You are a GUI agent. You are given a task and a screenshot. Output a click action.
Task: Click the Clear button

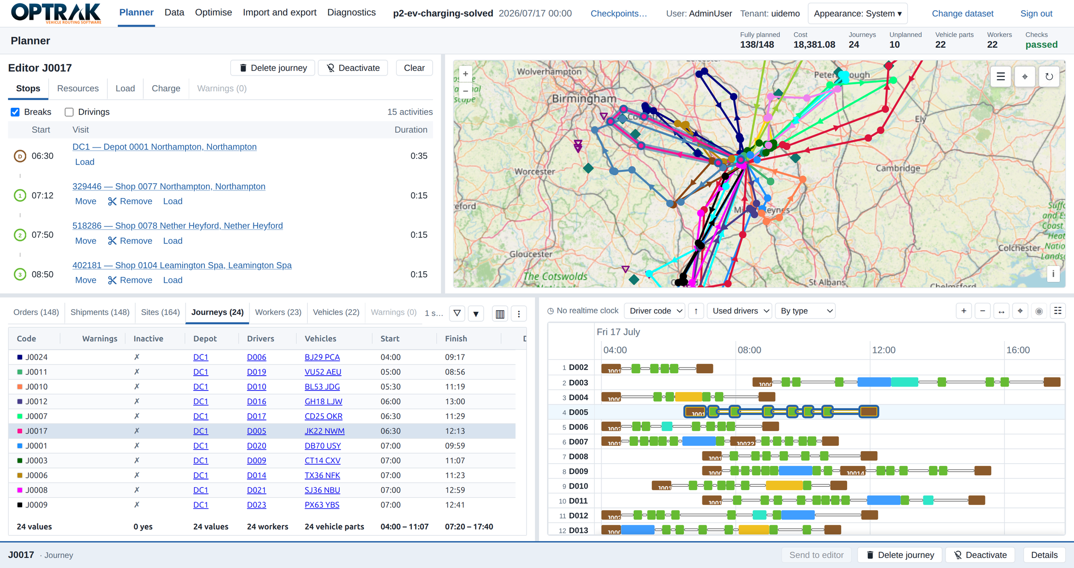(x=414, y=68)
